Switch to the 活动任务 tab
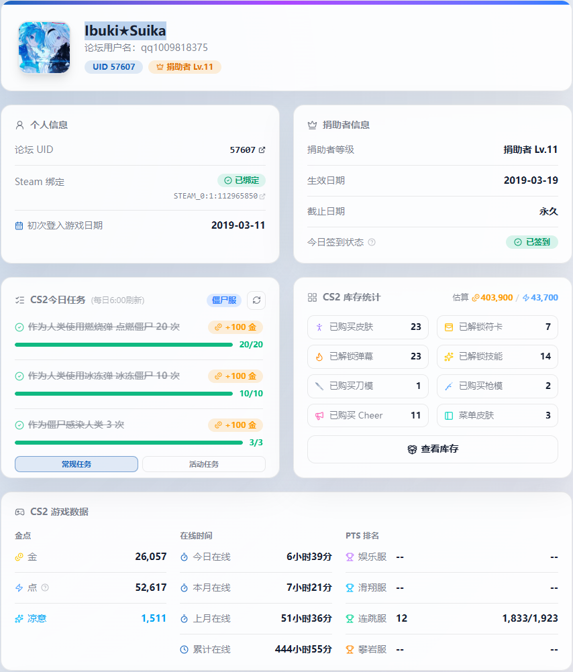This screenshot has width=573, height=672. [x=204, y=464]
